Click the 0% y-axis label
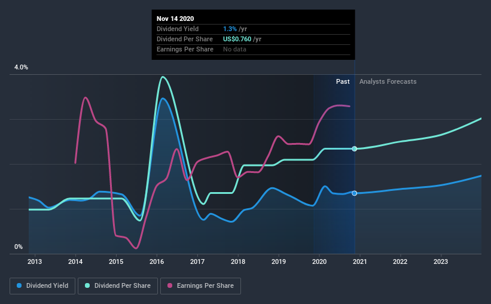This screenshot has height=304, width=491. coord(19,247)
